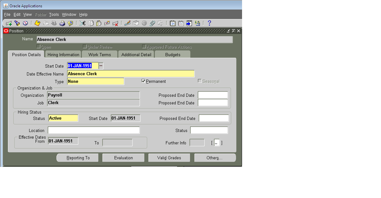Open the Tools menu
The width and height of the screenshot is (381, 198).
(x=54, y=14)
